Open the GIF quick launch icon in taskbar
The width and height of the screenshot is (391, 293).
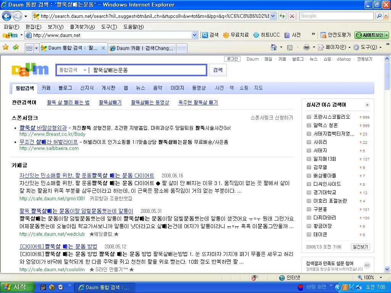[43, 287]
